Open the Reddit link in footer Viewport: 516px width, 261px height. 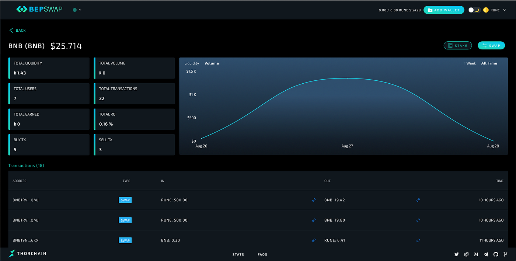(x=466, y=254)
